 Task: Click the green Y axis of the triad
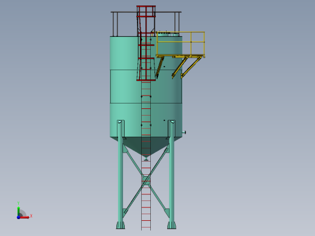(x=19, y=211)
